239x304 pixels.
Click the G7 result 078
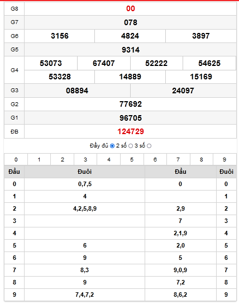[x=131, y=22]
